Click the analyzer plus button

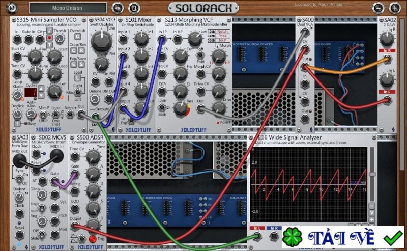coord(372,220)
